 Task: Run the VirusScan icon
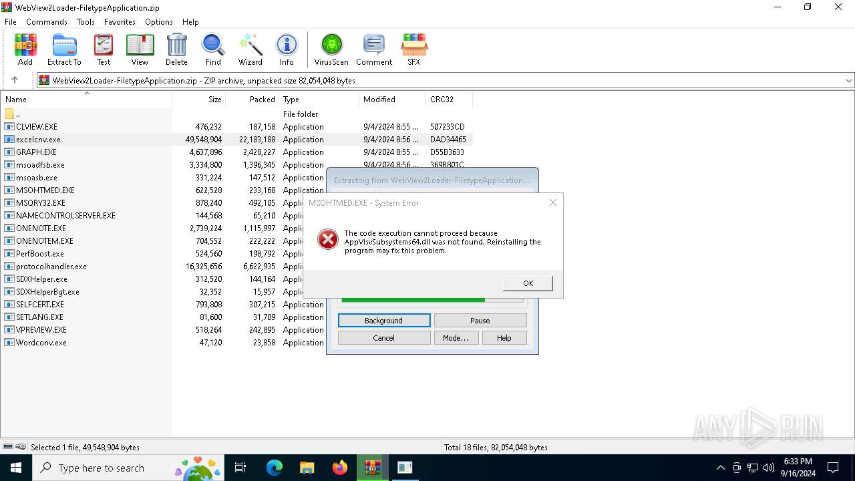coord(331,50)
